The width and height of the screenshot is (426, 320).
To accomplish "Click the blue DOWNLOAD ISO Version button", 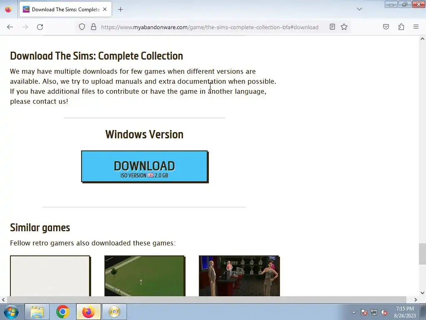I will point(144,167).
